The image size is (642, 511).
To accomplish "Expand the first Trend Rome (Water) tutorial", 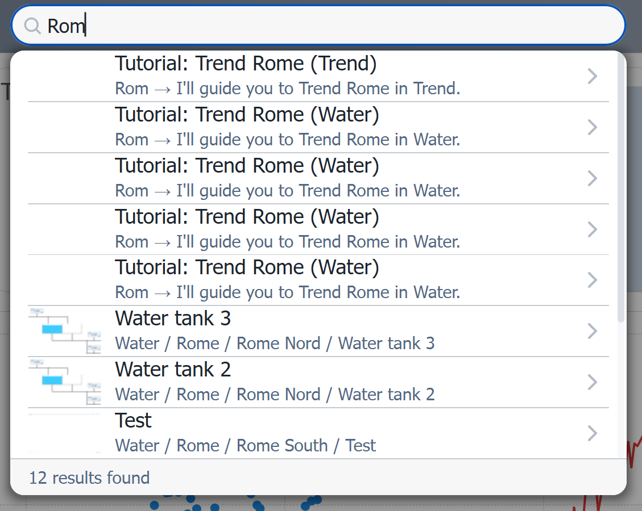I will click(x=591, y=127).
